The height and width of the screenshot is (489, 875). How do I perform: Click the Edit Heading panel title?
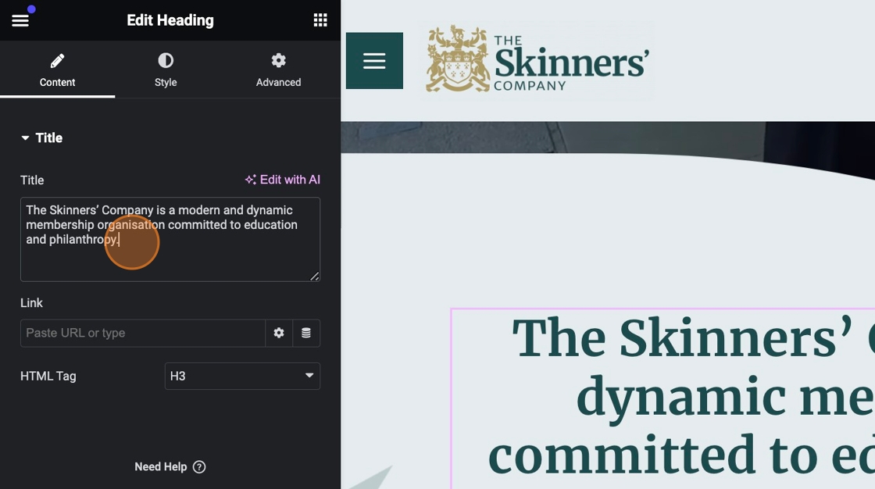coord(170,20)
